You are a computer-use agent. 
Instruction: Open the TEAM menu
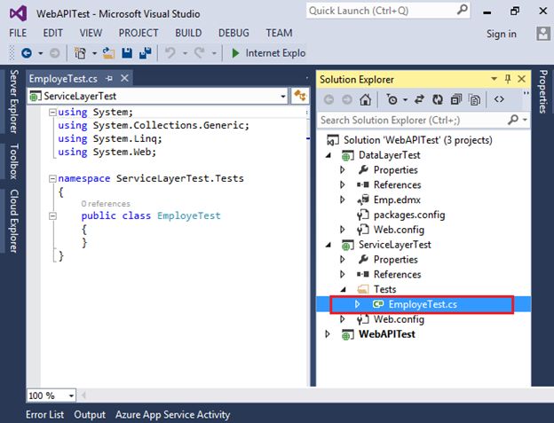pyautogui.click(x=279, y=33)
